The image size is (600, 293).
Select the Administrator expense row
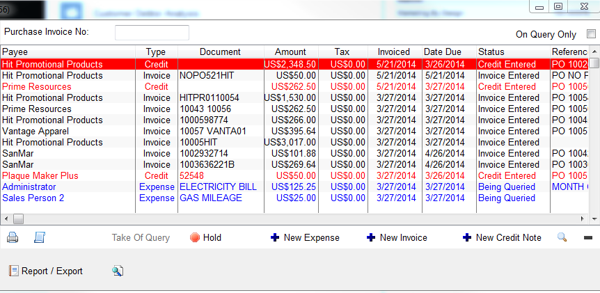coord(294,187)
